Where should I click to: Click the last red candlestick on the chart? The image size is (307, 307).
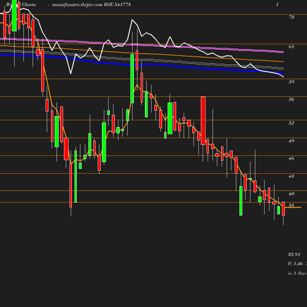(284, 208)
